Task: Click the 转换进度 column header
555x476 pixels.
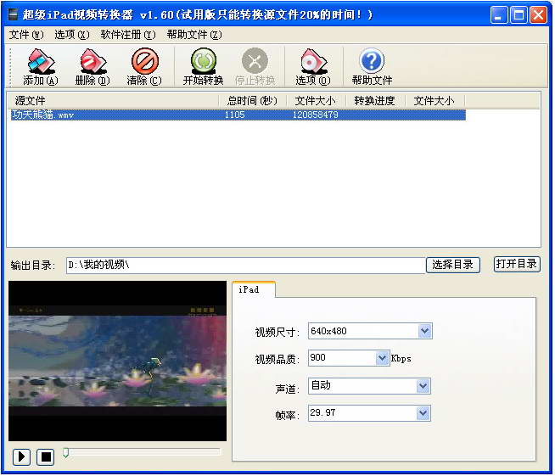Action: pyautogui.click(x=374, y=101)
